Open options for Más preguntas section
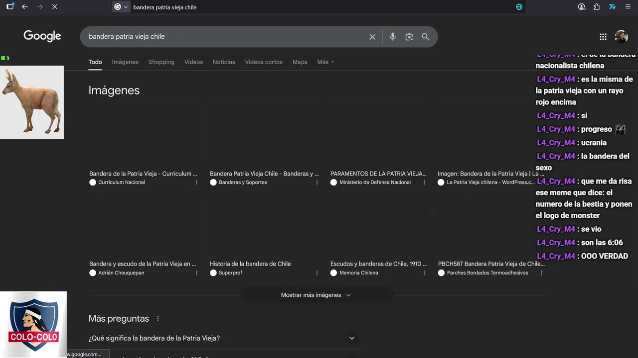 point(158,319)
